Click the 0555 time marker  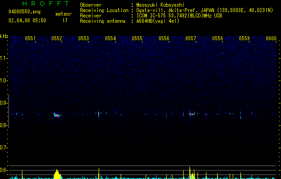coord(137,38)
